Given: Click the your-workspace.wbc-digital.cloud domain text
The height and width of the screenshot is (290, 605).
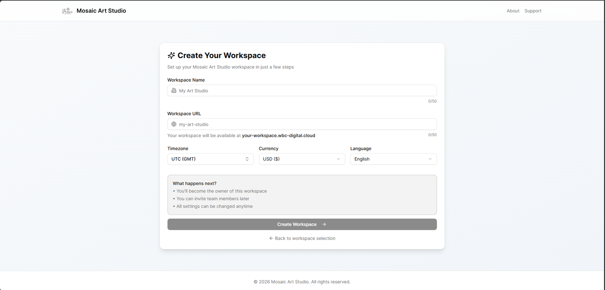Looking at the screenshot, I should [x=278, y=135].
